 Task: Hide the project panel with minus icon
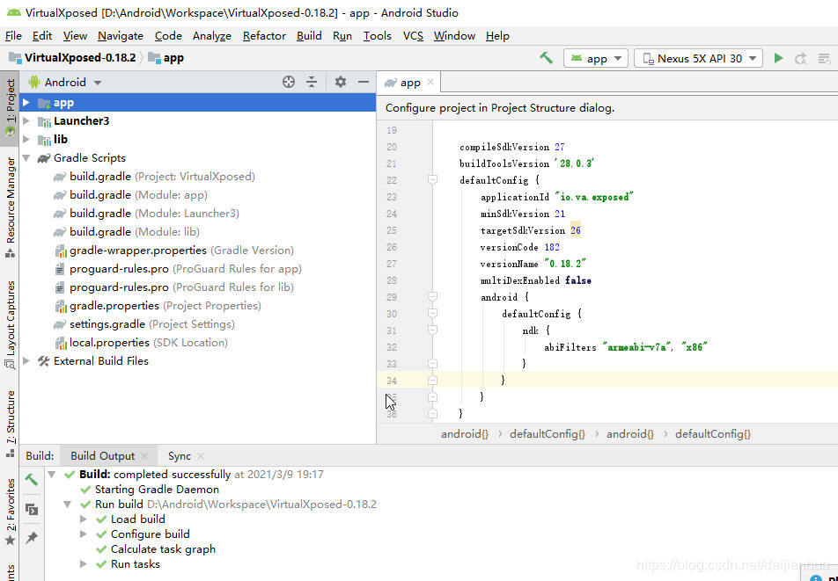(364, 82)
